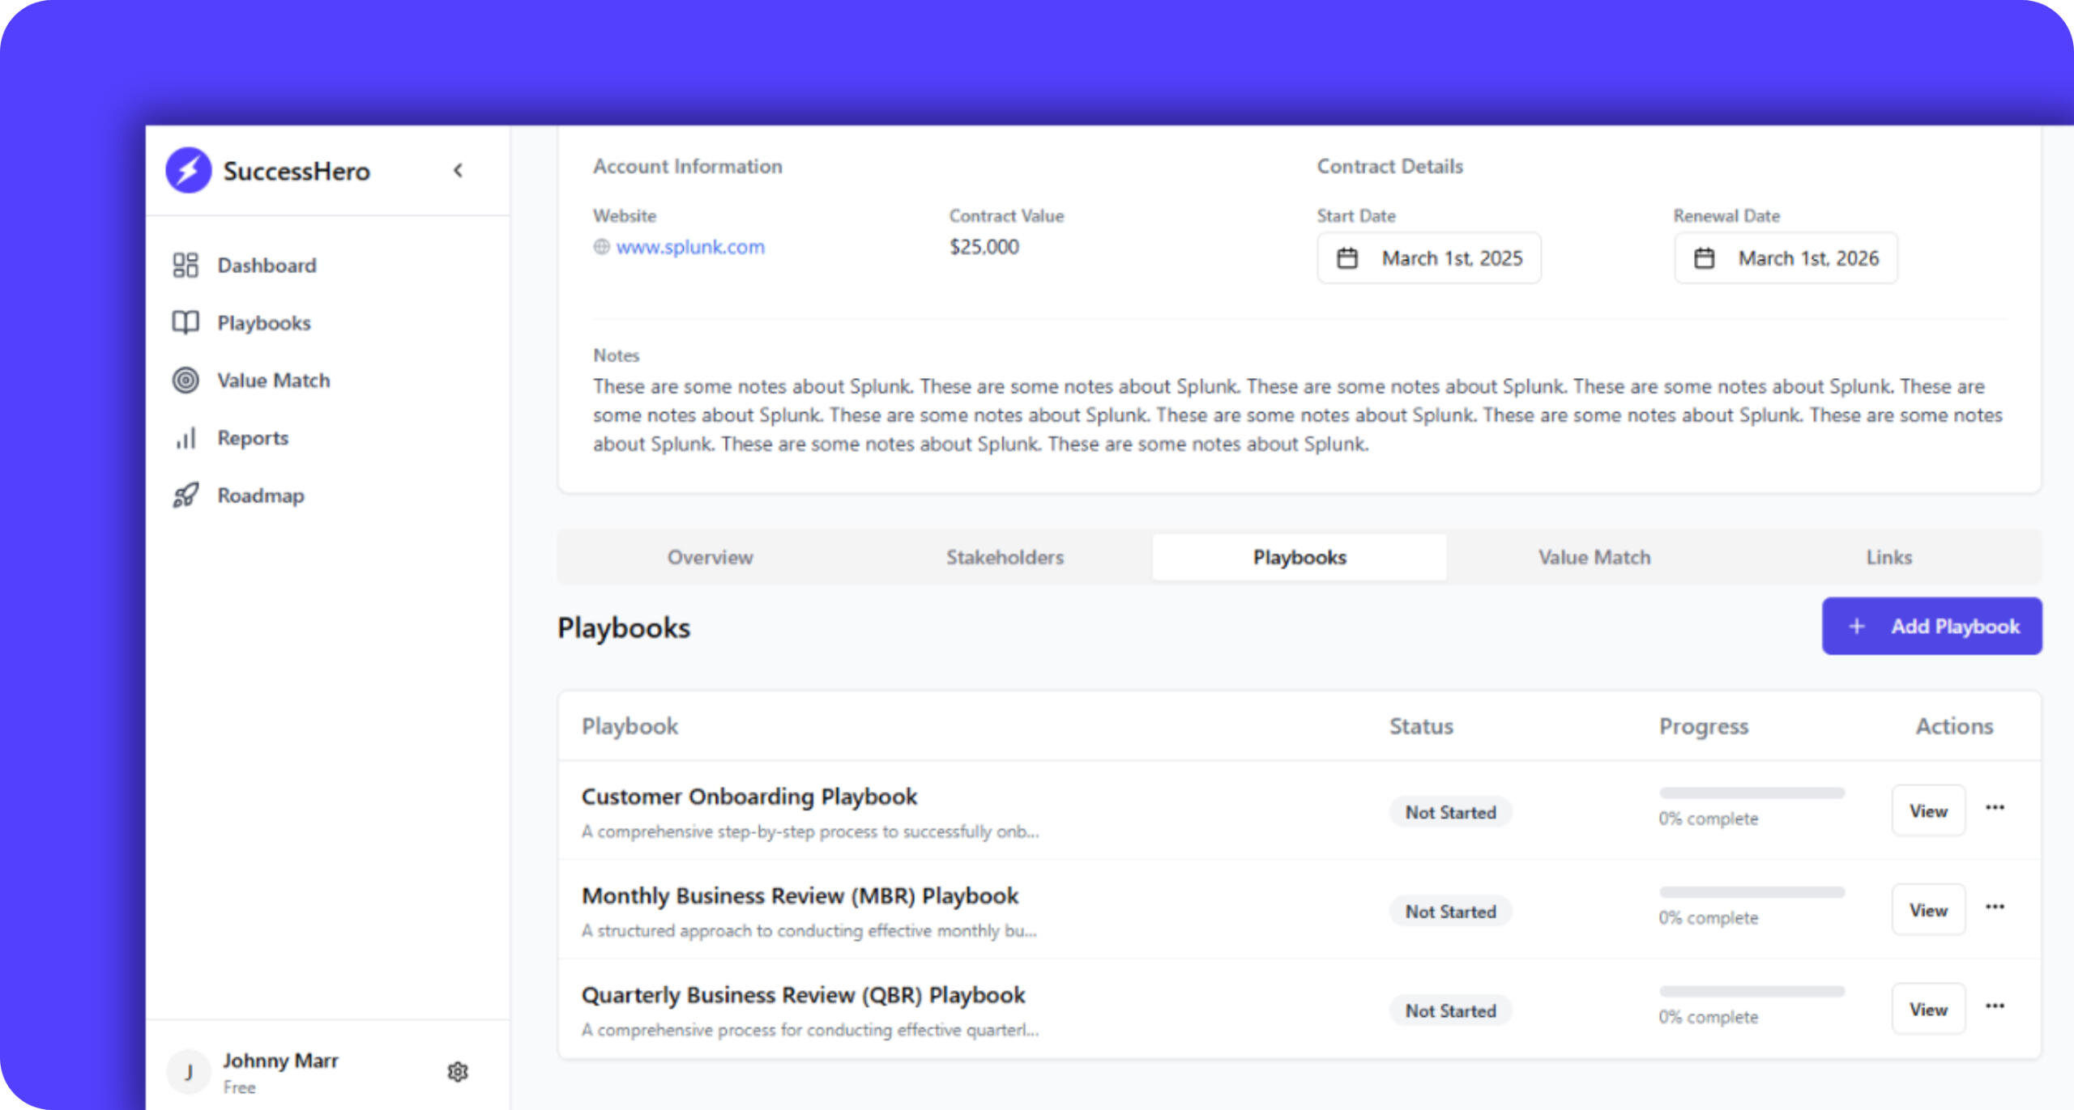Open Renewal Date picker March 1st, 2026
This screenshot has width=2074, height=1110.
[1786, 258]
